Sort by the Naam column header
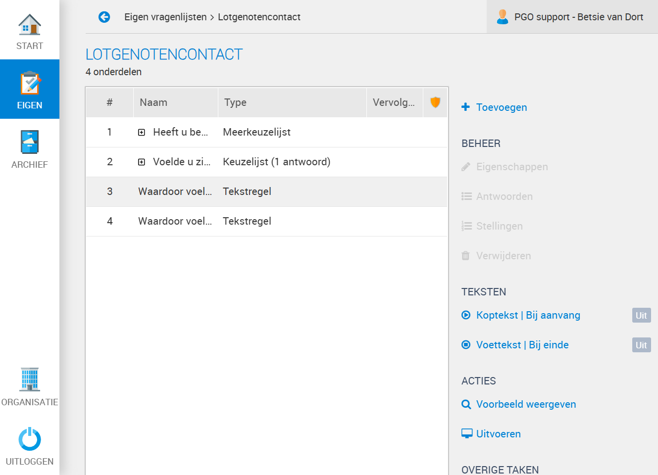This screenshot has width=658, height=475. coord(176,102)
